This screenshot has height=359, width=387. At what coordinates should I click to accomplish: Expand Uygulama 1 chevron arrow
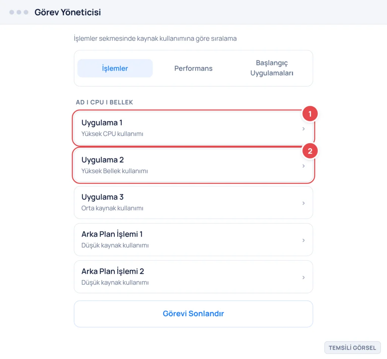(x=303, y=129)
